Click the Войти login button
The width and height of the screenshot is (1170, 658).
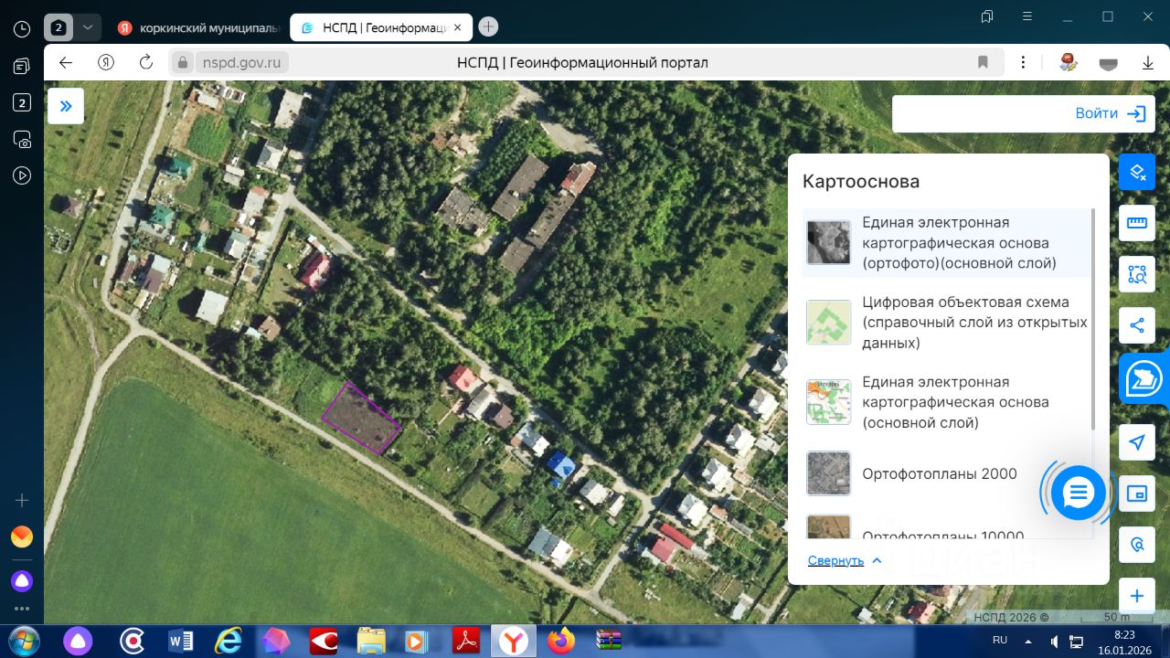click(x=1110, y=113)
